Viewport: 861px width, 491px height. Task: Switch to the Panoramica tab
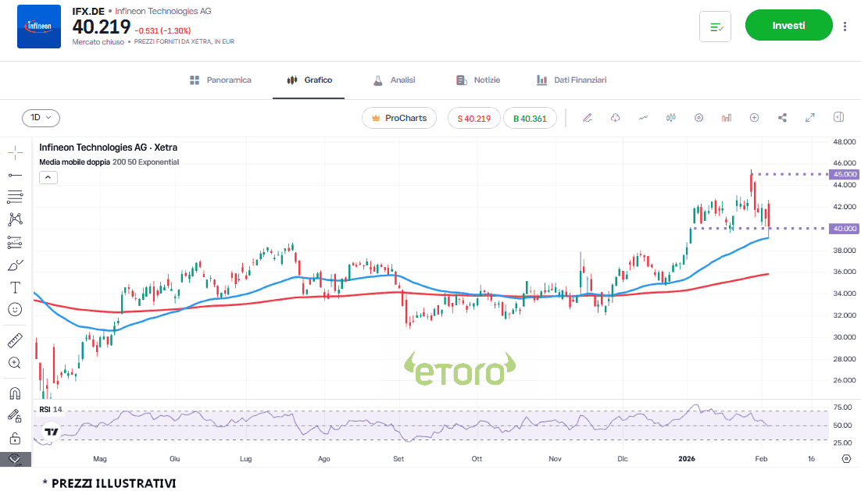point(220,80)
